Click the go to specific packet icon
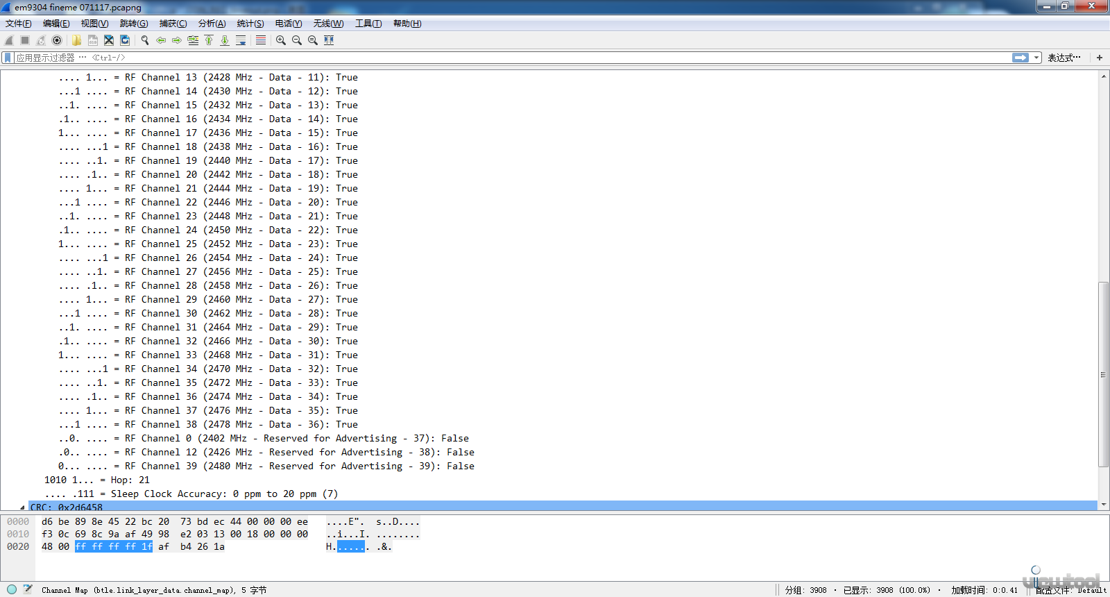 point(193,40)
